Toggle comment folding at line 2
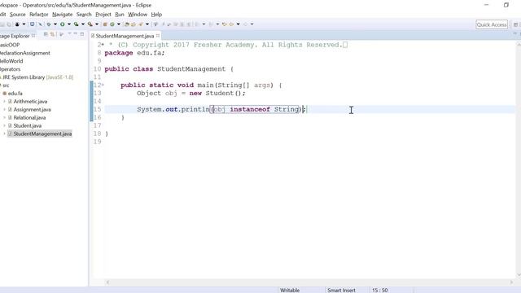The height and width of the screenshot is (293, 521). [x=103, y=45]
